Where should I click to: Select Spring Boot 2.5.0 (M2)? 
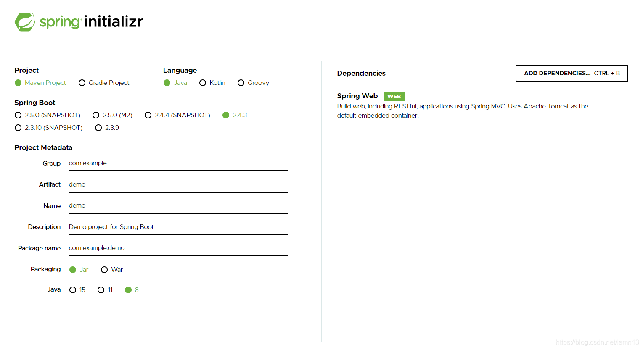(x=112, y=115)
